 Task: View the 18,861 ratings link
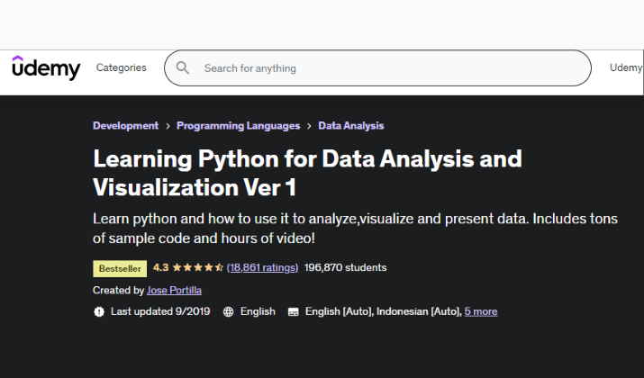point(262,267)
